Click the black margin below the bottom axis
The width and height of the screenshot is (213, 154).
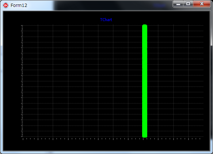point(107,145)
